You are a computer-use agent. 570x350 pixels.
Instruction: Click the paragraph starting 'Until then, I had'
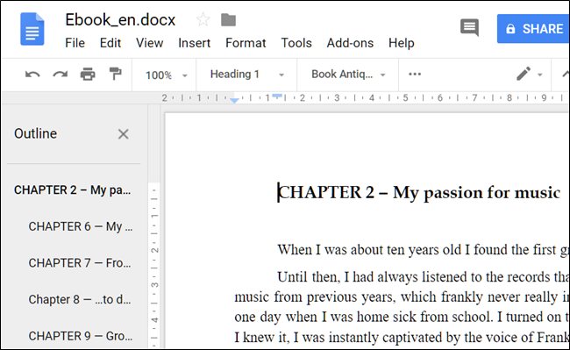coord(402,307)
